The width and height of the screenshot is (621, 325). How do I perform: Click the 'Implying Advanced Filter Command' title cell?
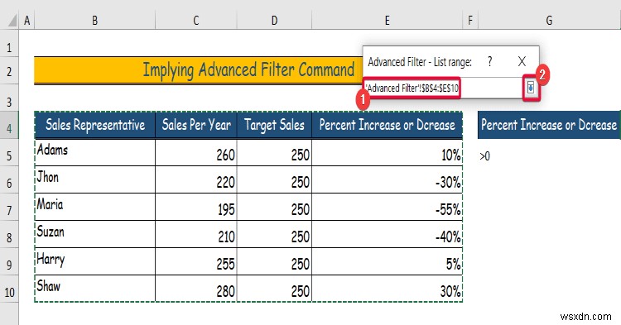pos(248,70)
